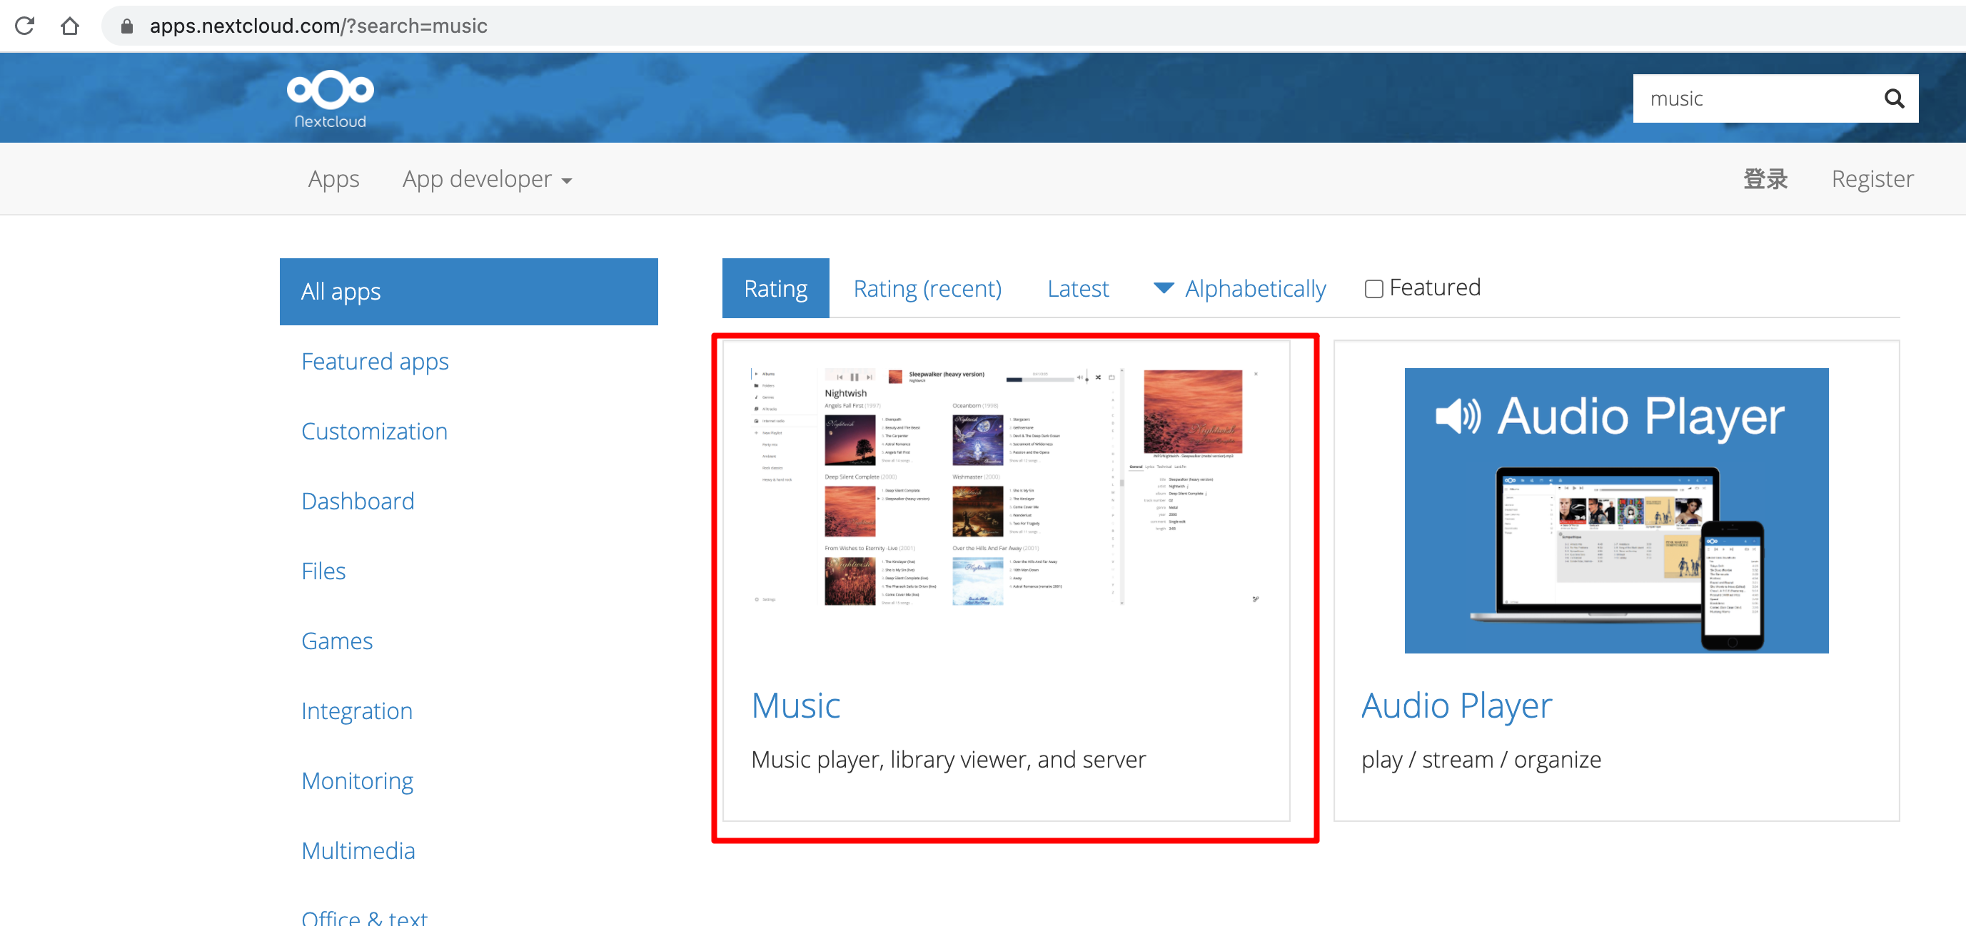View site security via the padlock icon
This screenshot has width=1966, height=926.
128,26
